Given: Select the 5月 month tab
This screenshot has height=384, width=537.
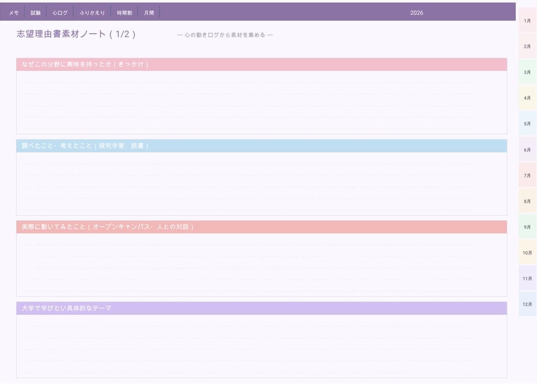Looking at the screenshot, I should (527, 123).
